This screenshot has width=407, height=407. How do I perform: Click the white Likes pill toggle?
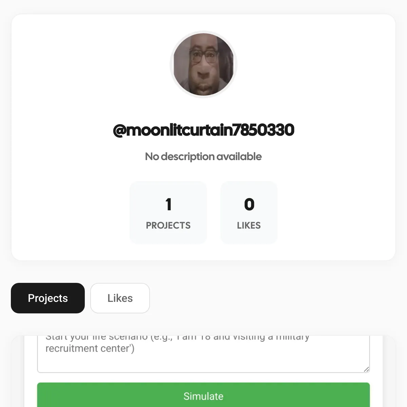coord(120,298)
